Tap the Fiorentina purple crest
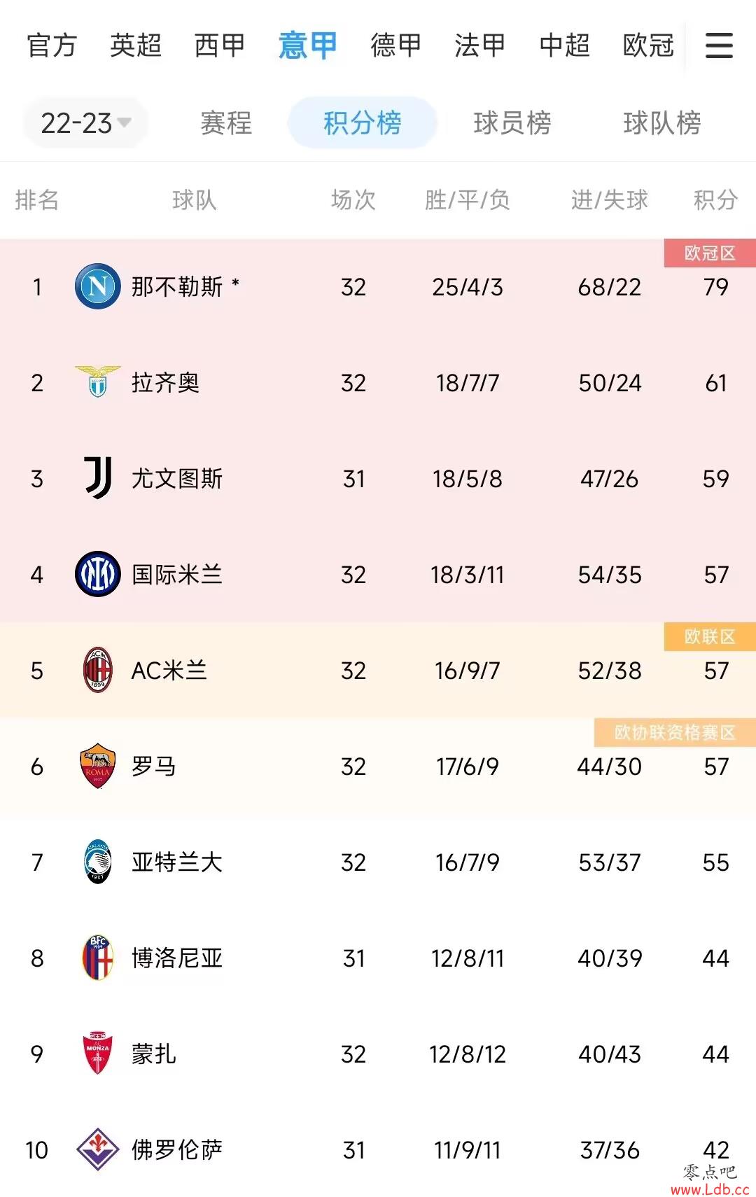Image resolution: width=756 pixels, height=1197 pixels. click(98, 1149)
